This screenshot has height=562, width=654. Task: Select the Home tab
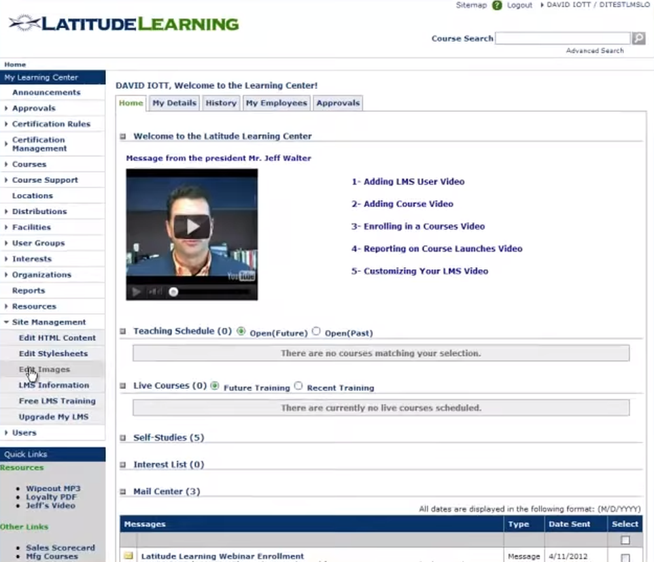click(x=131, y=103)
